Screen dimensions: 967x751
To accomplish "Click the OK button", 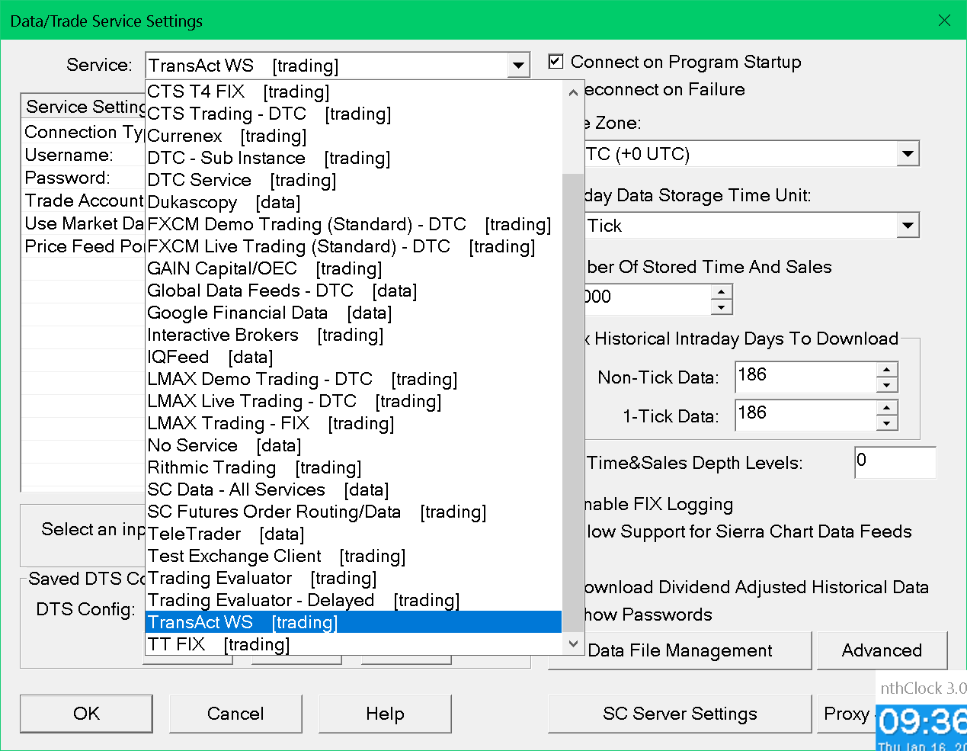I will coord(86,714).
